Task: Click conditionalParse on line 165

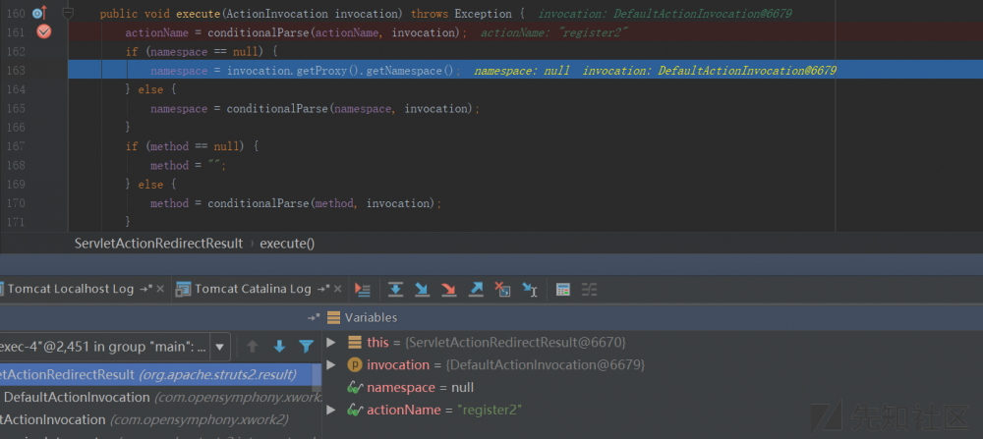Action: [x=278, y=109]
